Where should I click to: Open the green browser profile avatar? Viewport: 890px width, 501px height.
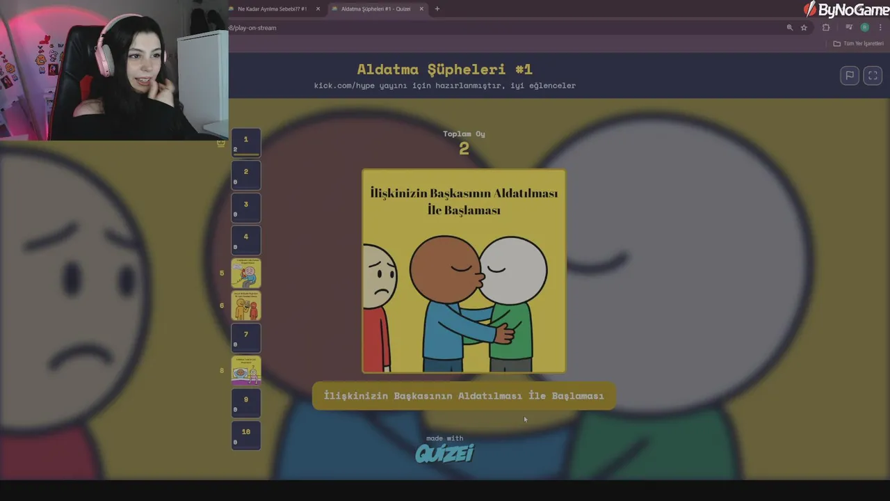(865, 28)
